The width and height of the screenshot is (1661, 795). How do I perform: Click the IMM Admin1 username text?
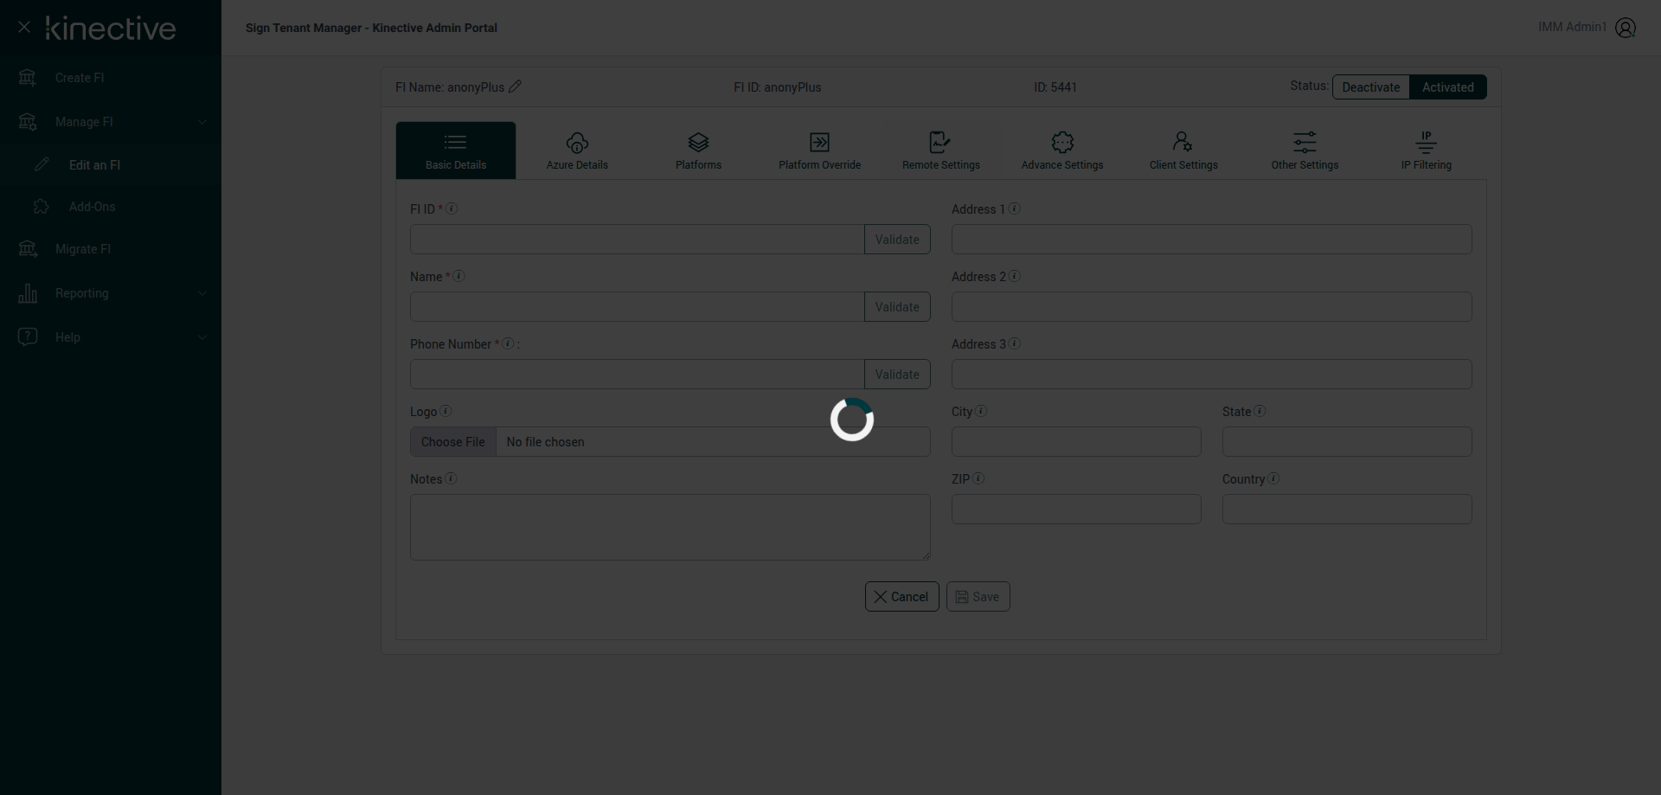(x=1572, y=27)
